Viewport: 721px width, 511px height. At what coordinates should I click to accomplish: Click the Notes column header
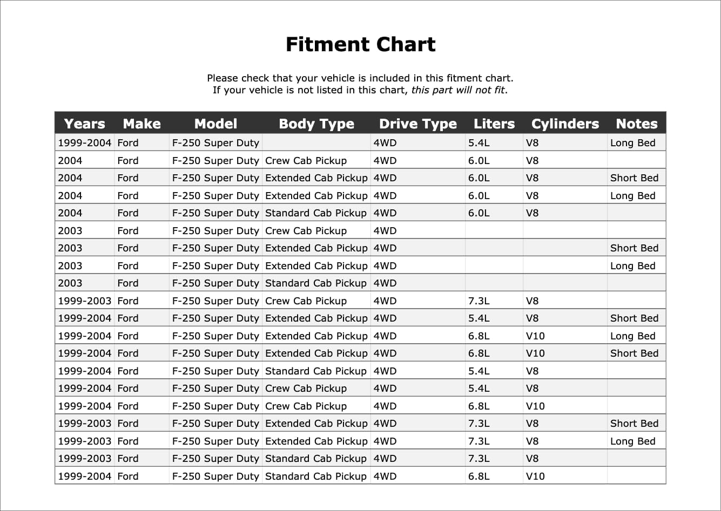636,124
